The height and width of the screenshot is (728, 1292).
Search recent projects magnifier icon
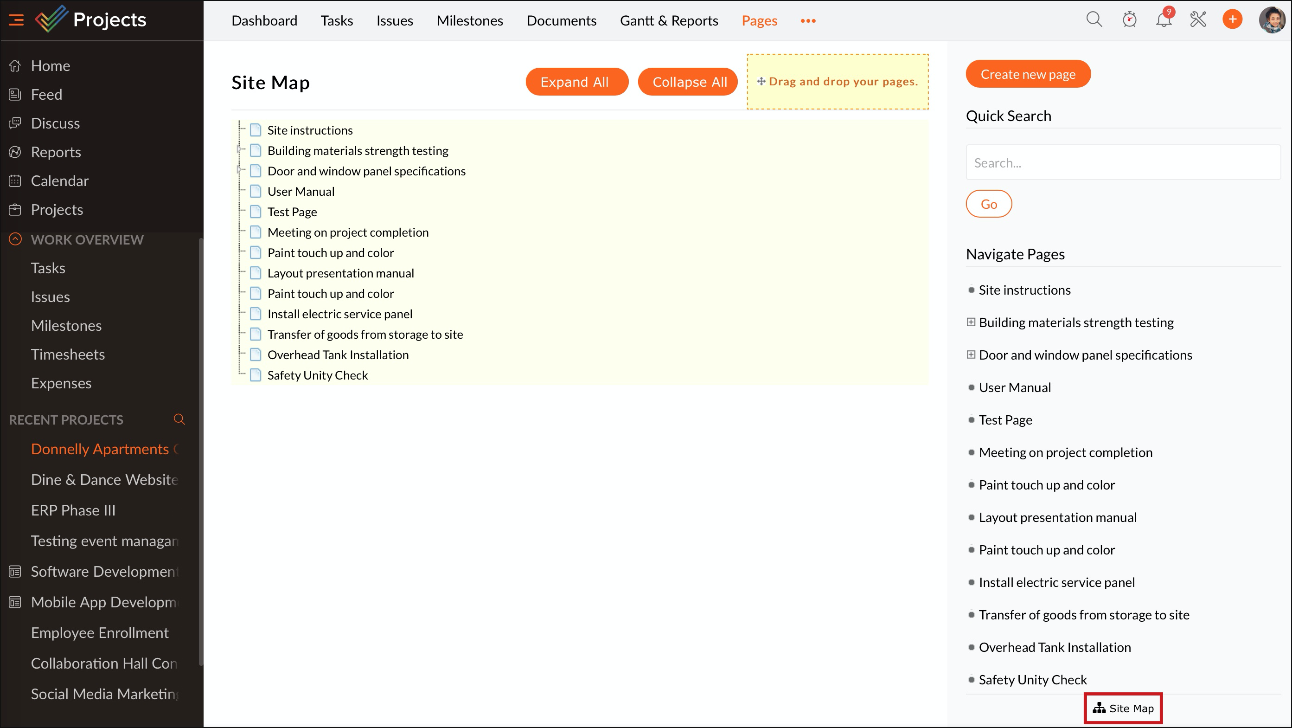[x=179, y=419]
